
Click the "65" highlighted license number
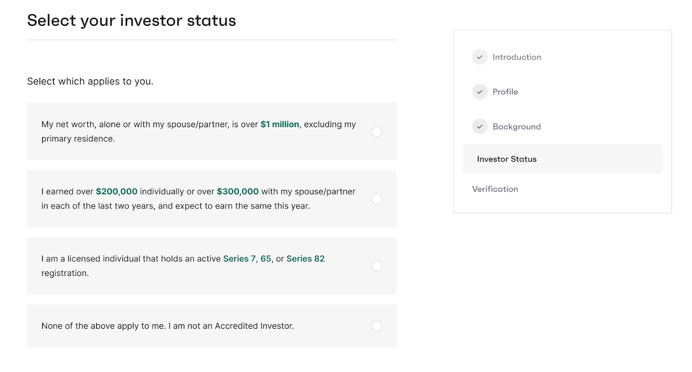(x=266, y=259)
